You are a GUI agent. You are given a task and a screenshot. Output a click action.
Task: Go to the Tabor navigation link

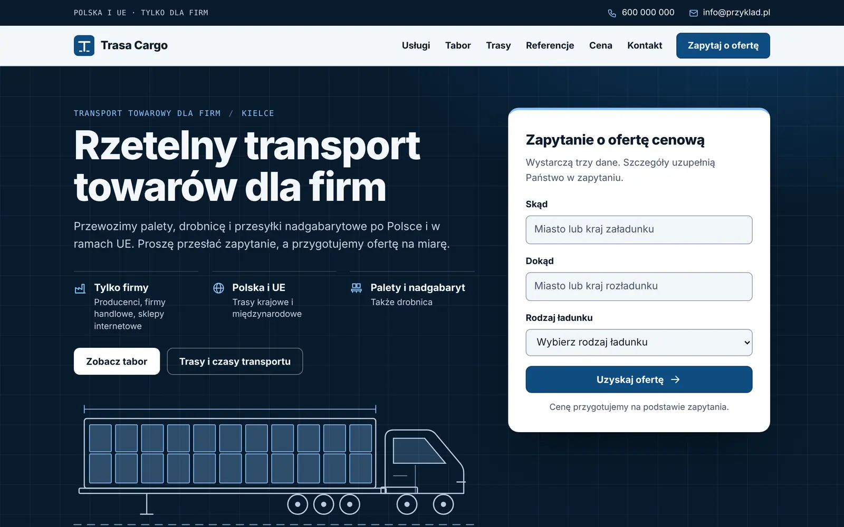[x=458, y=45]
